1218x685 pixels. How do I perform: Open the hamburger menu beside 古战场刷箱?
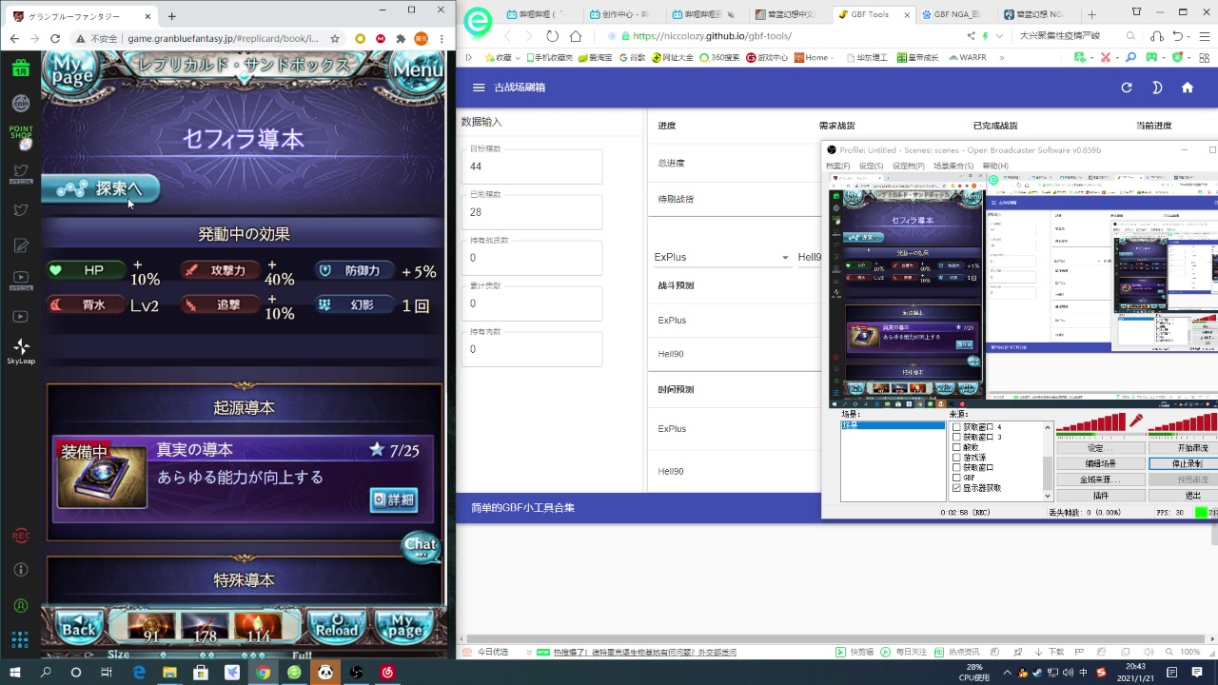click(479, 88)
